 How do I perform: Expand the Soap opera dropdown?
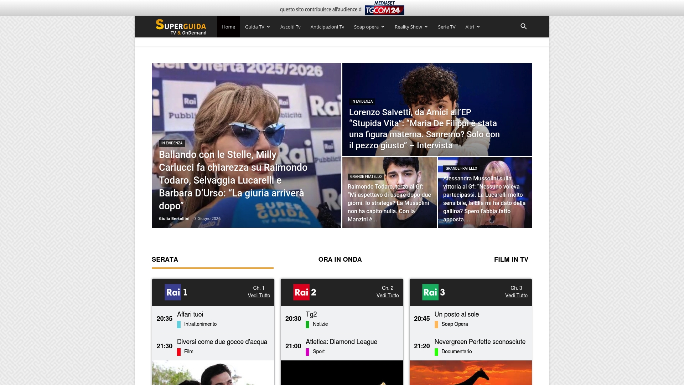(369, 27)
